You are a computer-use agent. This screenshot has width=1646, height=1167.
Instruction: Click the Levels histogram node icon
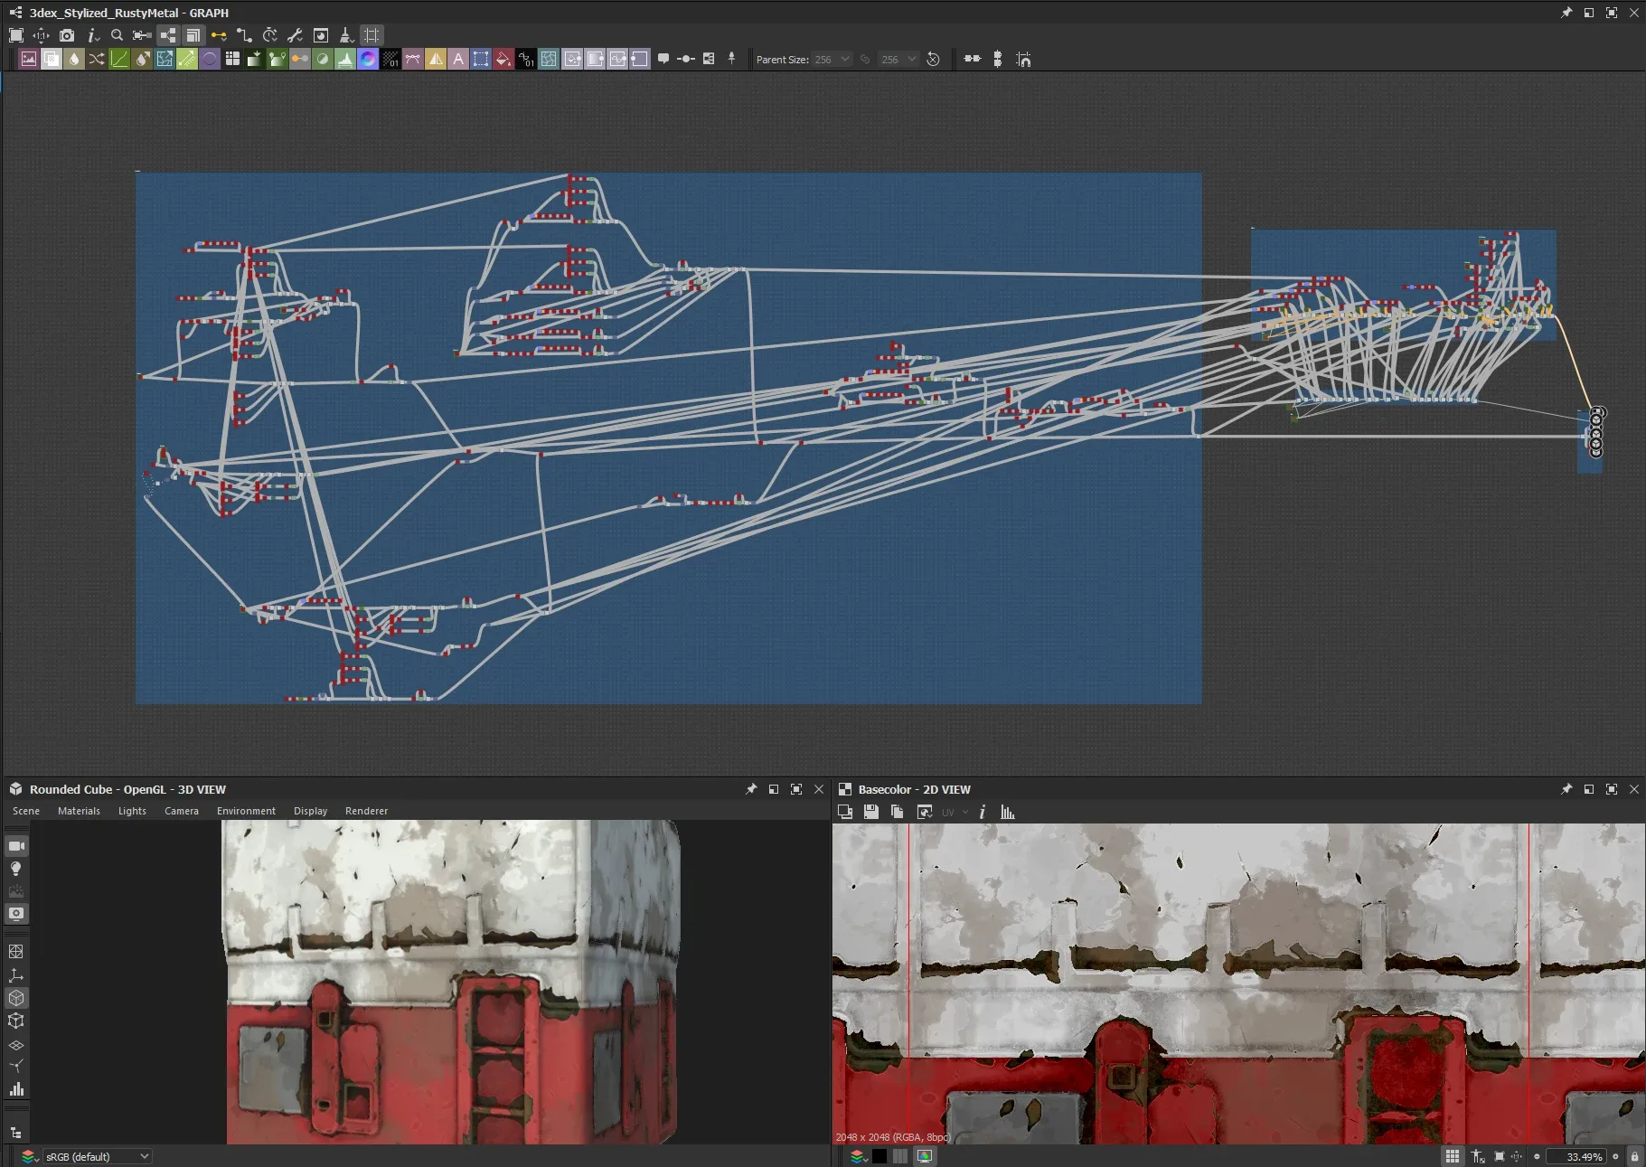345,60
